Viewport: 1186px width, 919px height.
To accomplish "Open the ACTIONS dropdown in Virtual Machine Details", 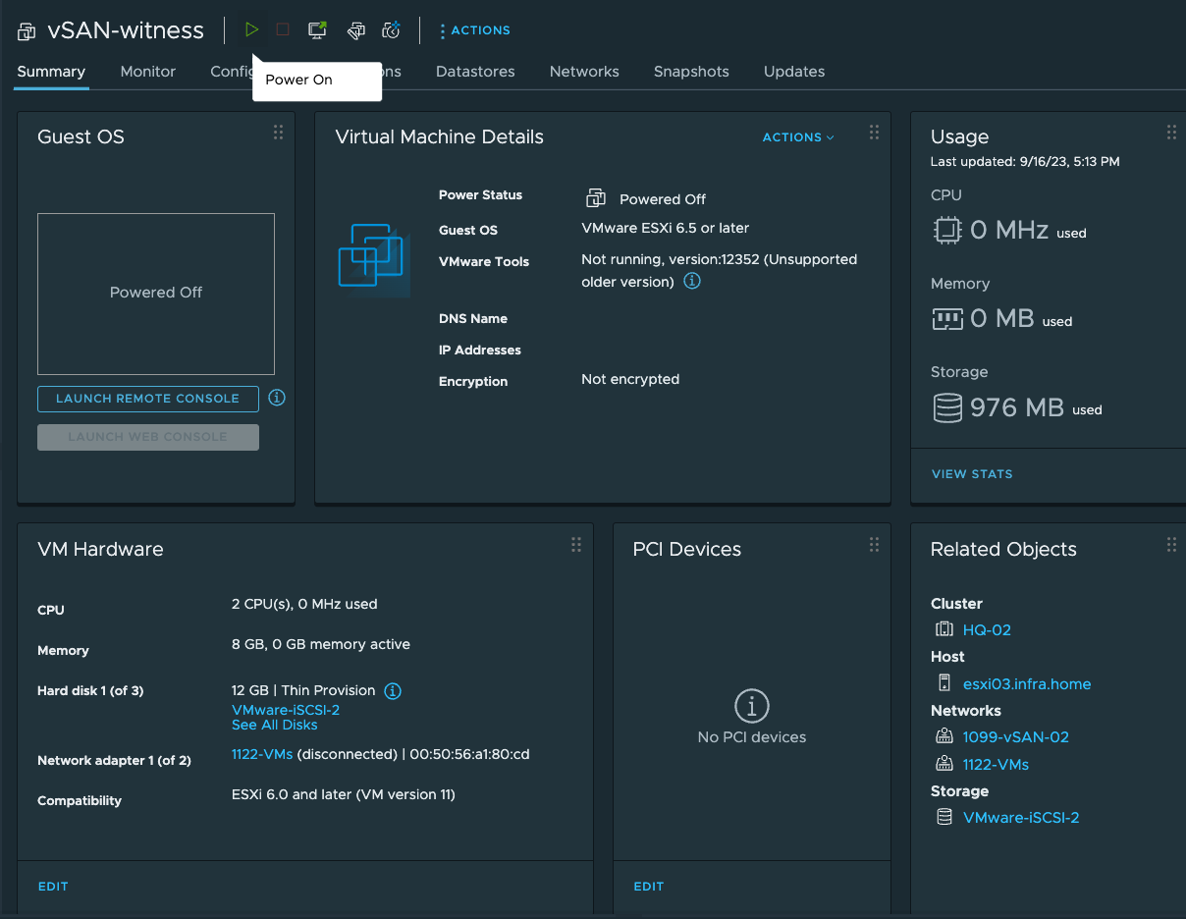I will [x=798, y=136].
